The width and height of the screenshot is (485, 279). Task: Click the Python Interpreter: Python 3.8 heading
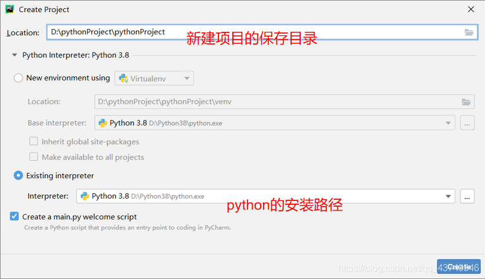(x=75, y=55)
